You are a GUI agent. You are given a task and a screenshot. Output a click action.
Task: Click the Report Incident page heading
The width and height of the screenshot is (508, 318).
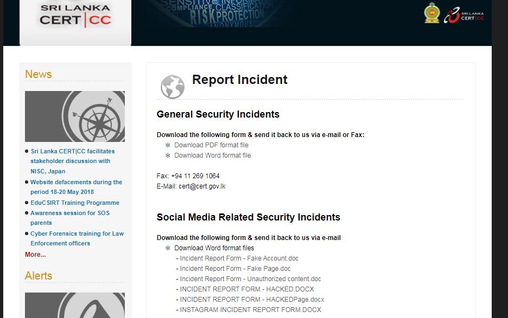tap(240, 80)
